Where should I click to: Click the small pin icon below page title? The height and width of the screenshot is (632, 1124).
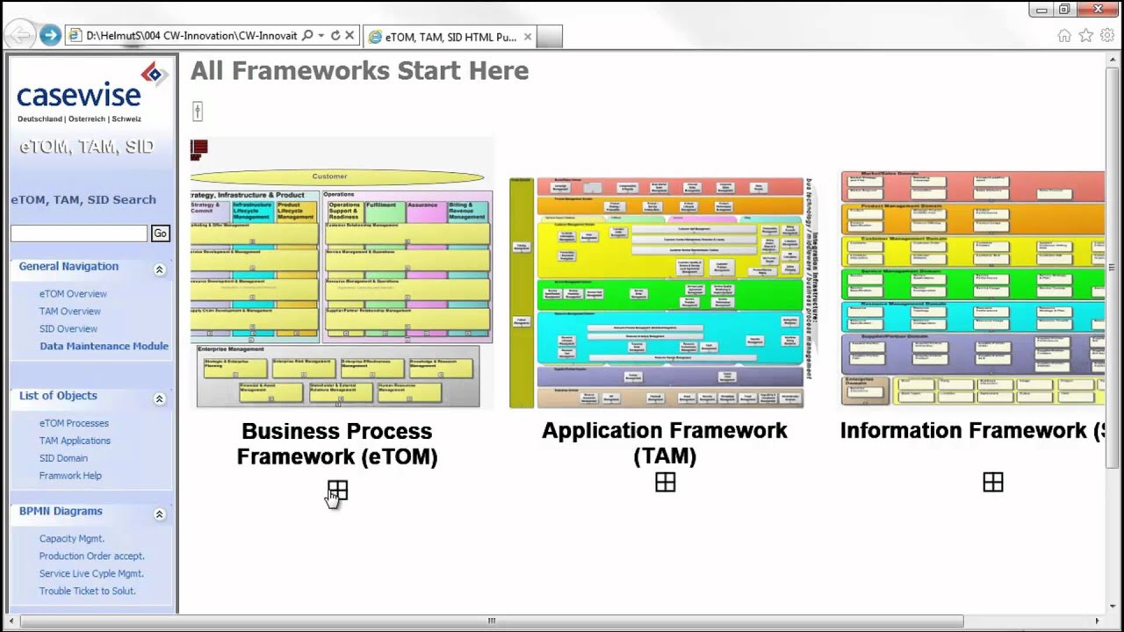(x=198, y=111)
